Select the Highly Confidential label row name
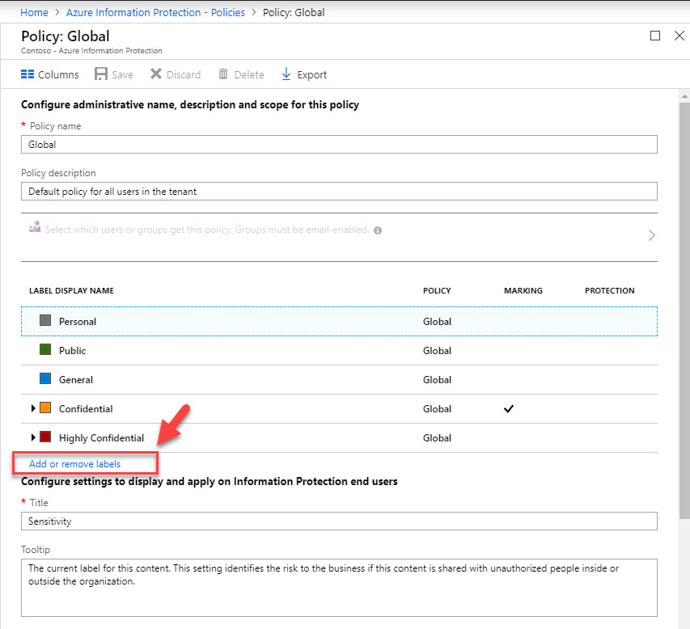Image resolution: width=690 pixels, height=629 pixels. [102, 438]
